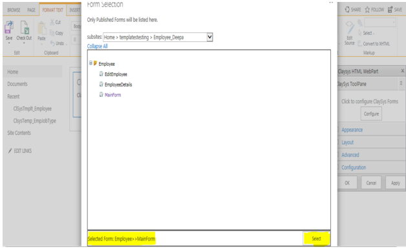Click the Configure button
The height and width of the screenshot is (249, 406).
371,114
